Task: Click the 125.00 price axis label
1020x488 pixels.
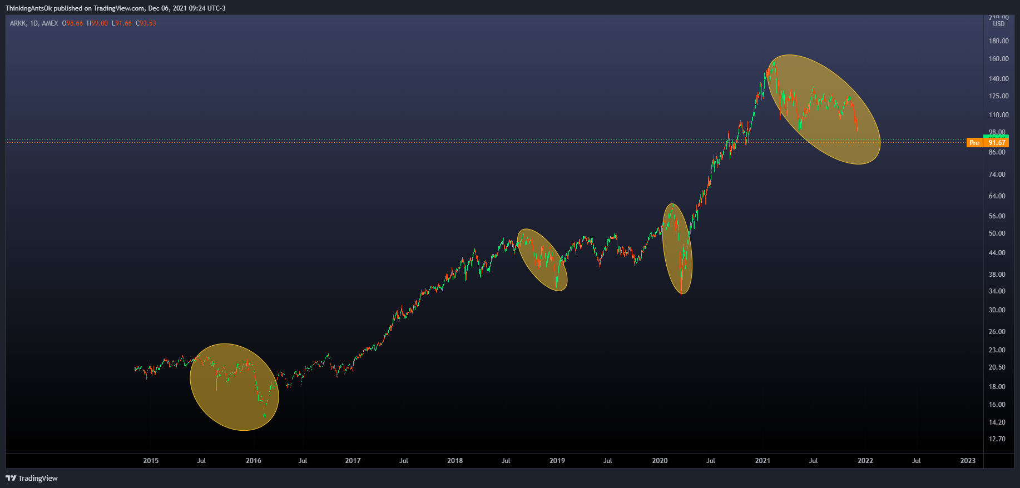Action: (999, 96)
